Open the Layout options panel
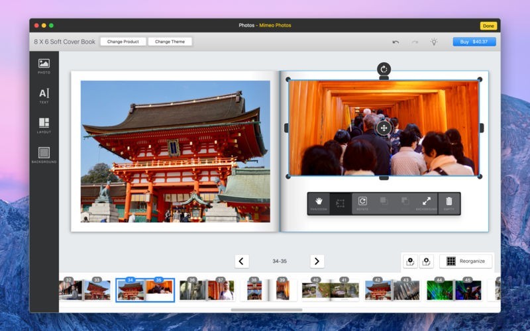The height and width of the screenshot is (331, 530). 44,125
